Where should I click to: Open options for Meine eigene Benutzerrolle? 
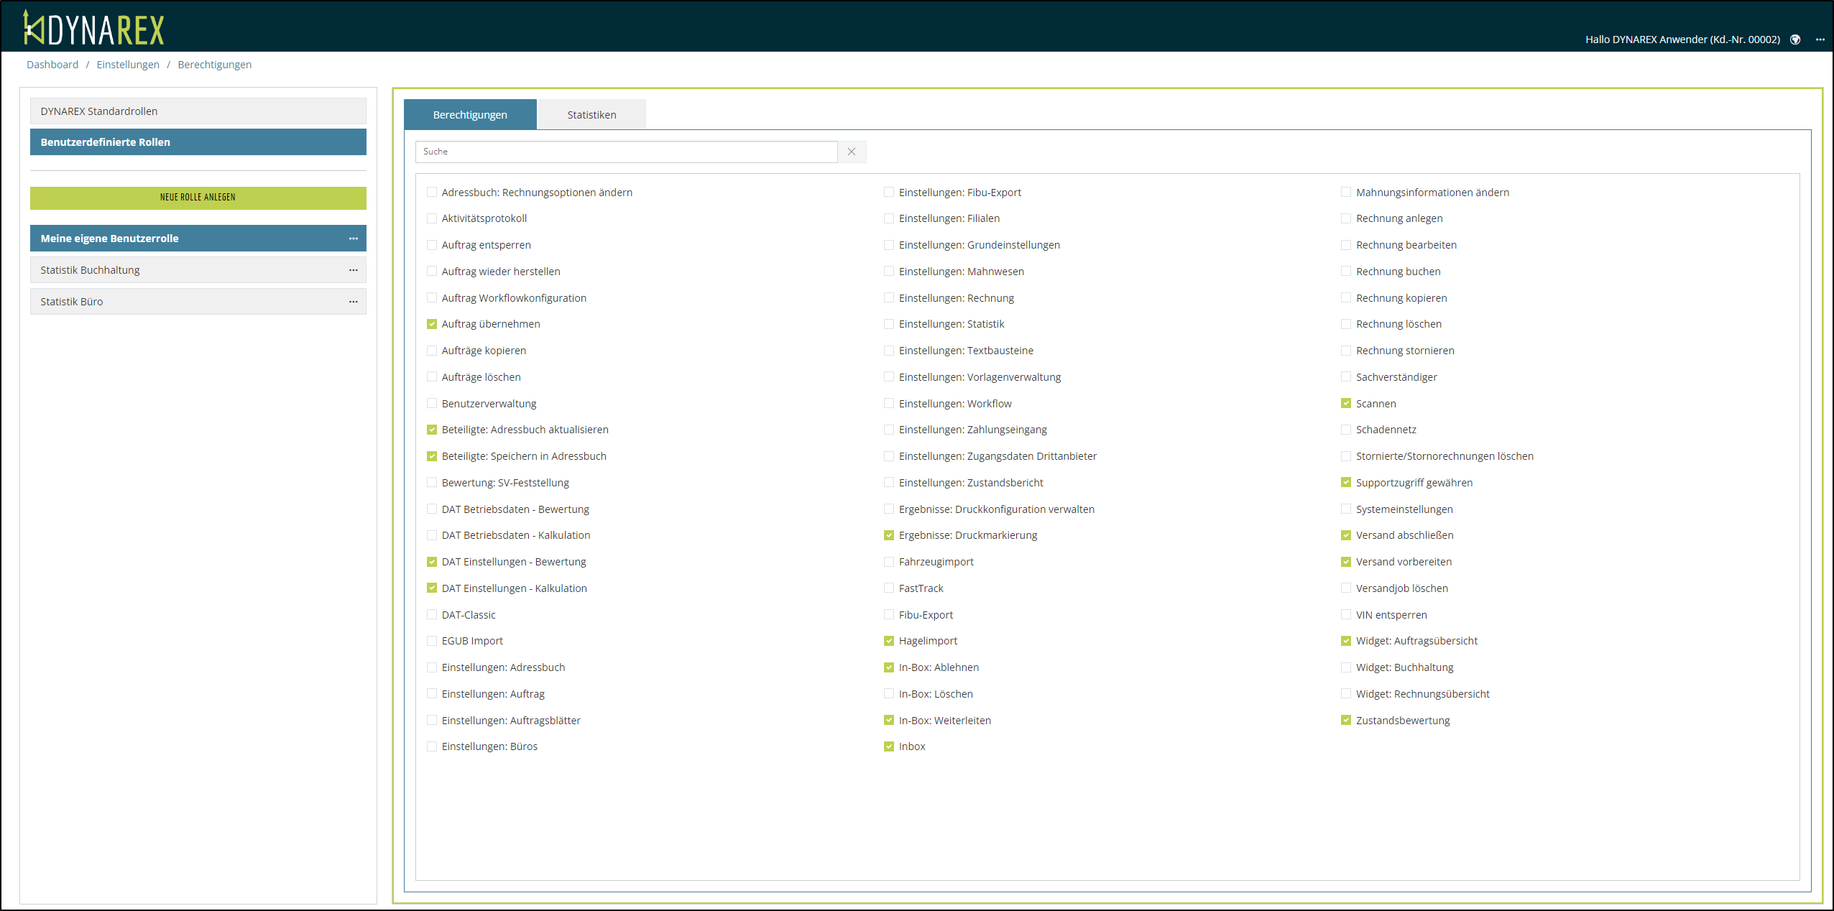353,239
